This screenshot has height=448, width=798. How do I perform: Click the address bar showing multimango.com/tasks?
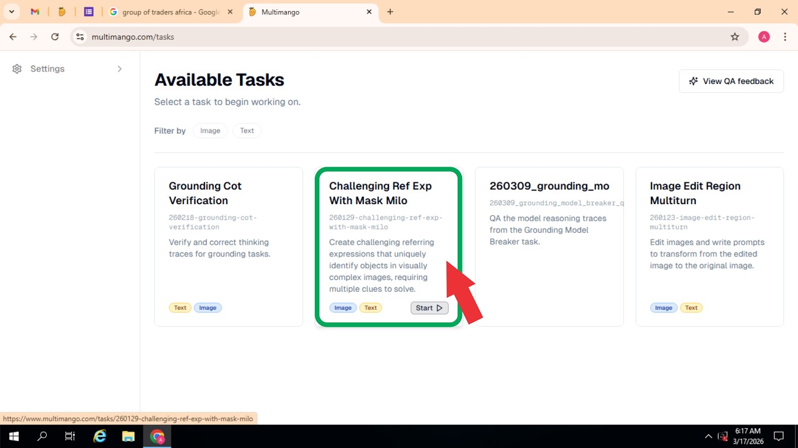[408, 37]
